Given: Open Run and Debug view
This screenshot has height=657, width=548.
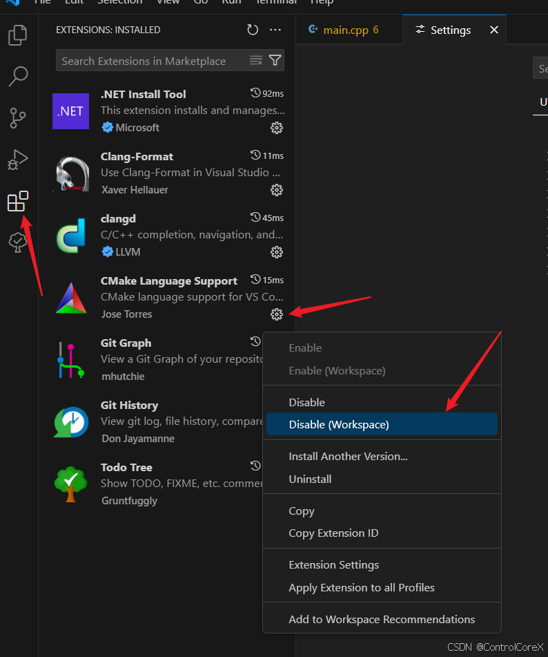Looking at the screenshot, I should pyautogui.click(x=17, y=160).
